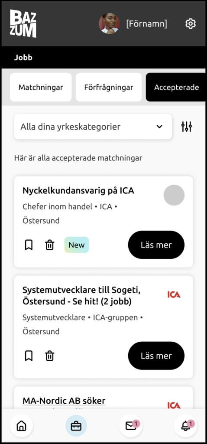
Task: Open messages envelope with one notification
Action: [x=131, y=426]
